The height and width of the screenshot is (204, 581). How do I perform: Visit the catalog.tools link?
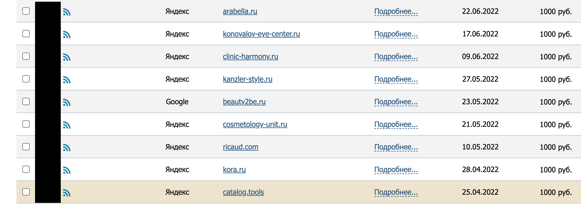(243, 192)
